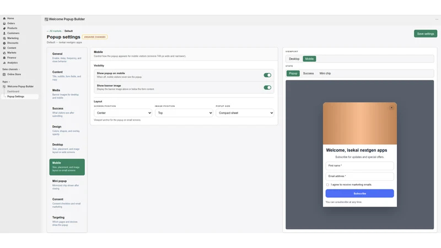Click the Home icon in sidebar
The width and height of the screenshot is (441, 248).
(4, 18)
